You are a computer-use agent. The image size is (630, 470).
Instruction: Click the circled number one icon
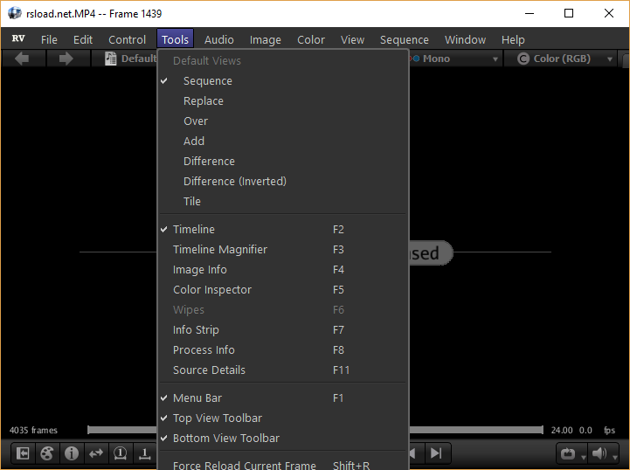pyautogui.click(x=120, y=454)
